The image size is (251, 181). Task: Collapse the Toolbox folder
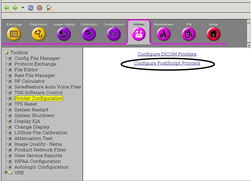(6, 53)
